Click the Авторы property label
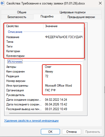Screen dimensions: 105x137 [11, 67]
